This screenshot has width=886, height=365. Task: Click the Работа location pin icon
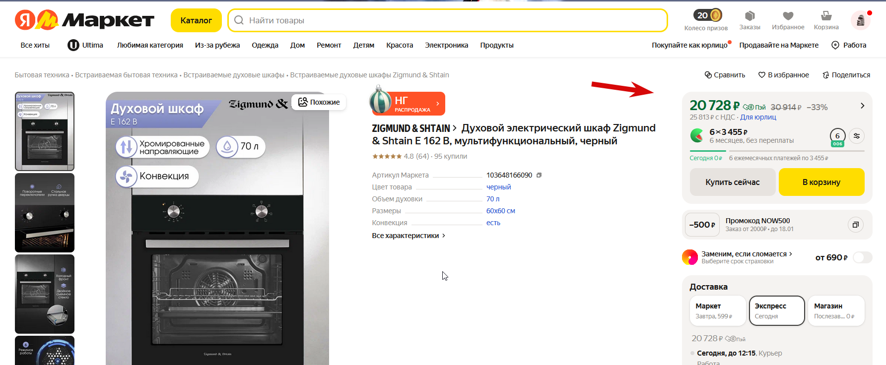[835, 45]
